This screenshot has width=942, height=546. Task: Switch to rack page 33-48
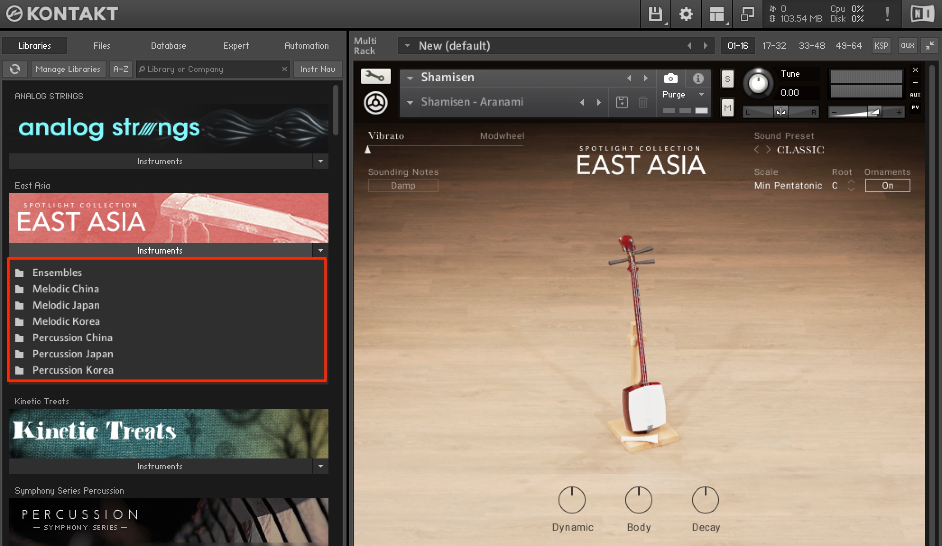[812, 46]
